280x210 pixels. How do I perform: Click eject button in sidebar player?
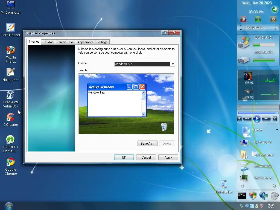(275, 119)
